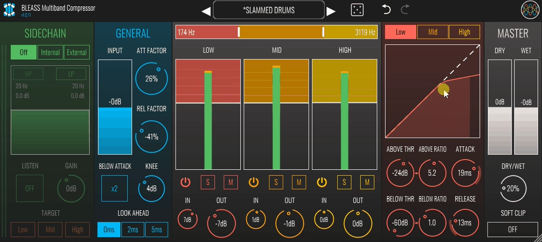The width and height of the screenshot is (542, 242).
Task: Click the LOW band threshold meter display
Action: pos(208,114)
